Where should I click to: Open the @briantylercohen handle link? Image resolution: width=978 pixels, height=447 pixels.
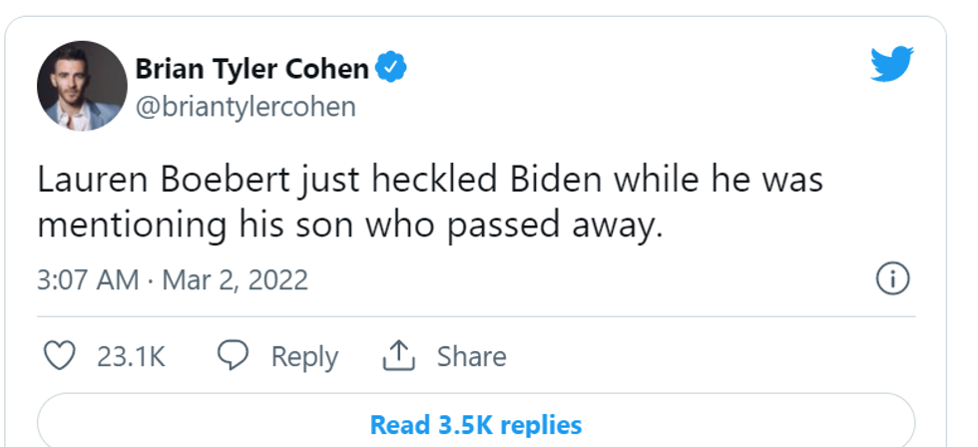pos(245,106)
